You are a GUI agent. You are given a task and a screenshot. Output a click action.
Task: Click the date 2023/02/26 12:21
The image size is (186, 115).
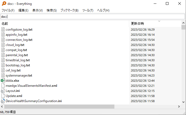(143, 86)
